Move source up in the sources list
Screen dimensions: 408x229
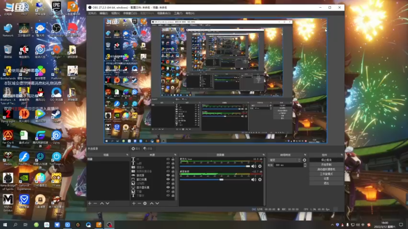coord(151,204)
